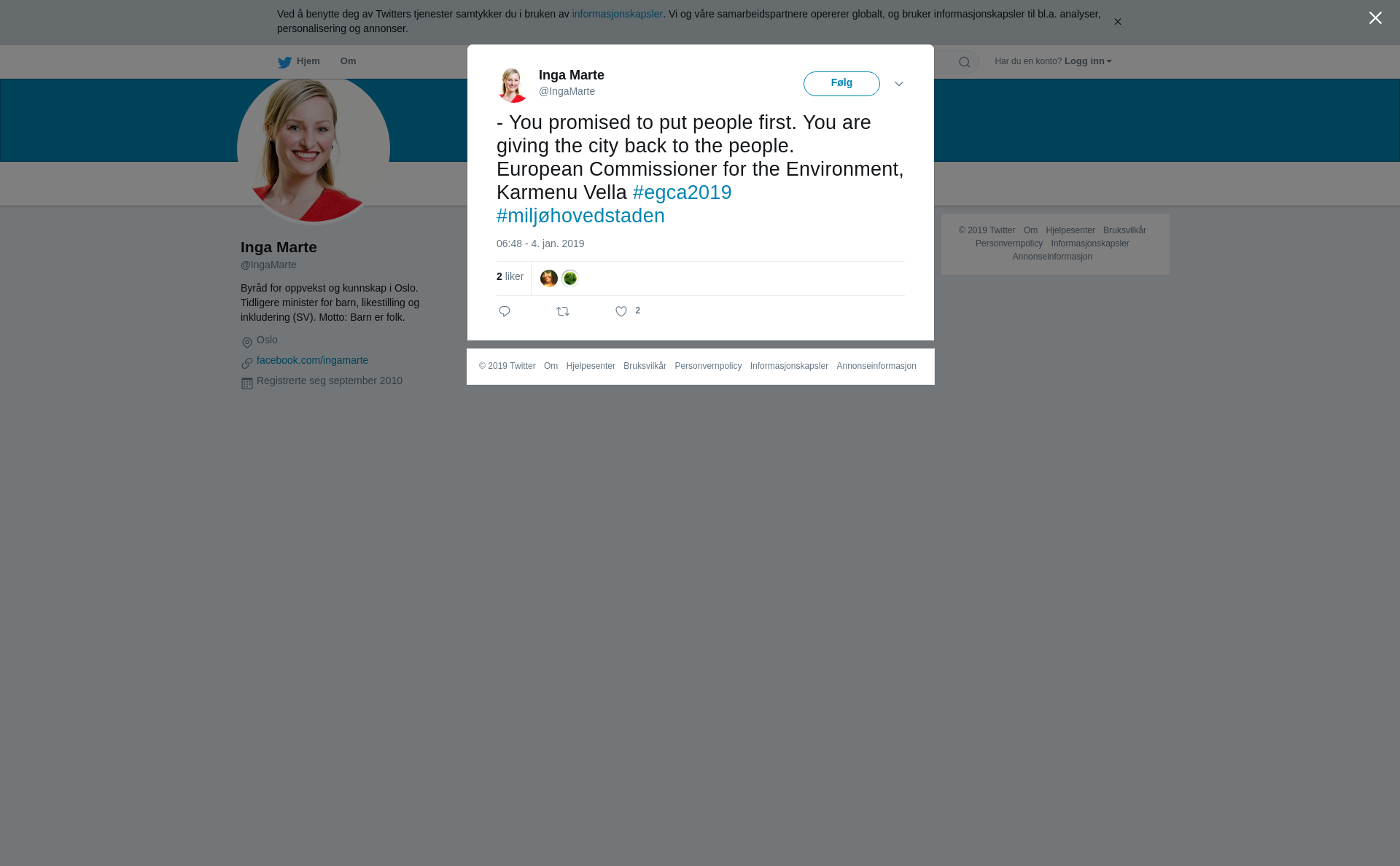Open Hjelpesenter in the tweet footer
Screen dimensions: 1400x866
[591, 366]
